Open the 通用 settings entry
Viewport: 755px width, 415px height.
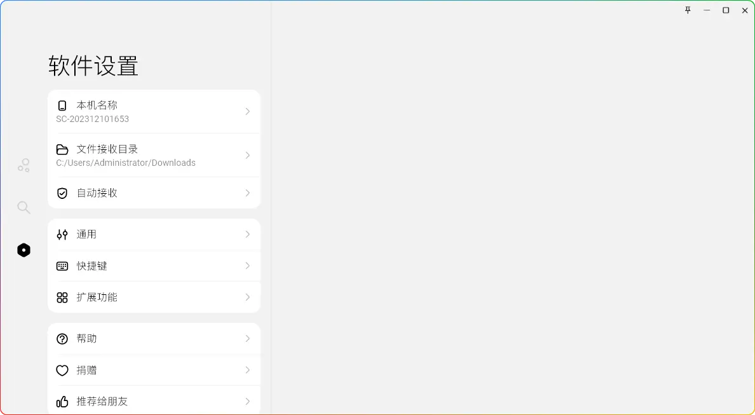[x=87, y=235]
